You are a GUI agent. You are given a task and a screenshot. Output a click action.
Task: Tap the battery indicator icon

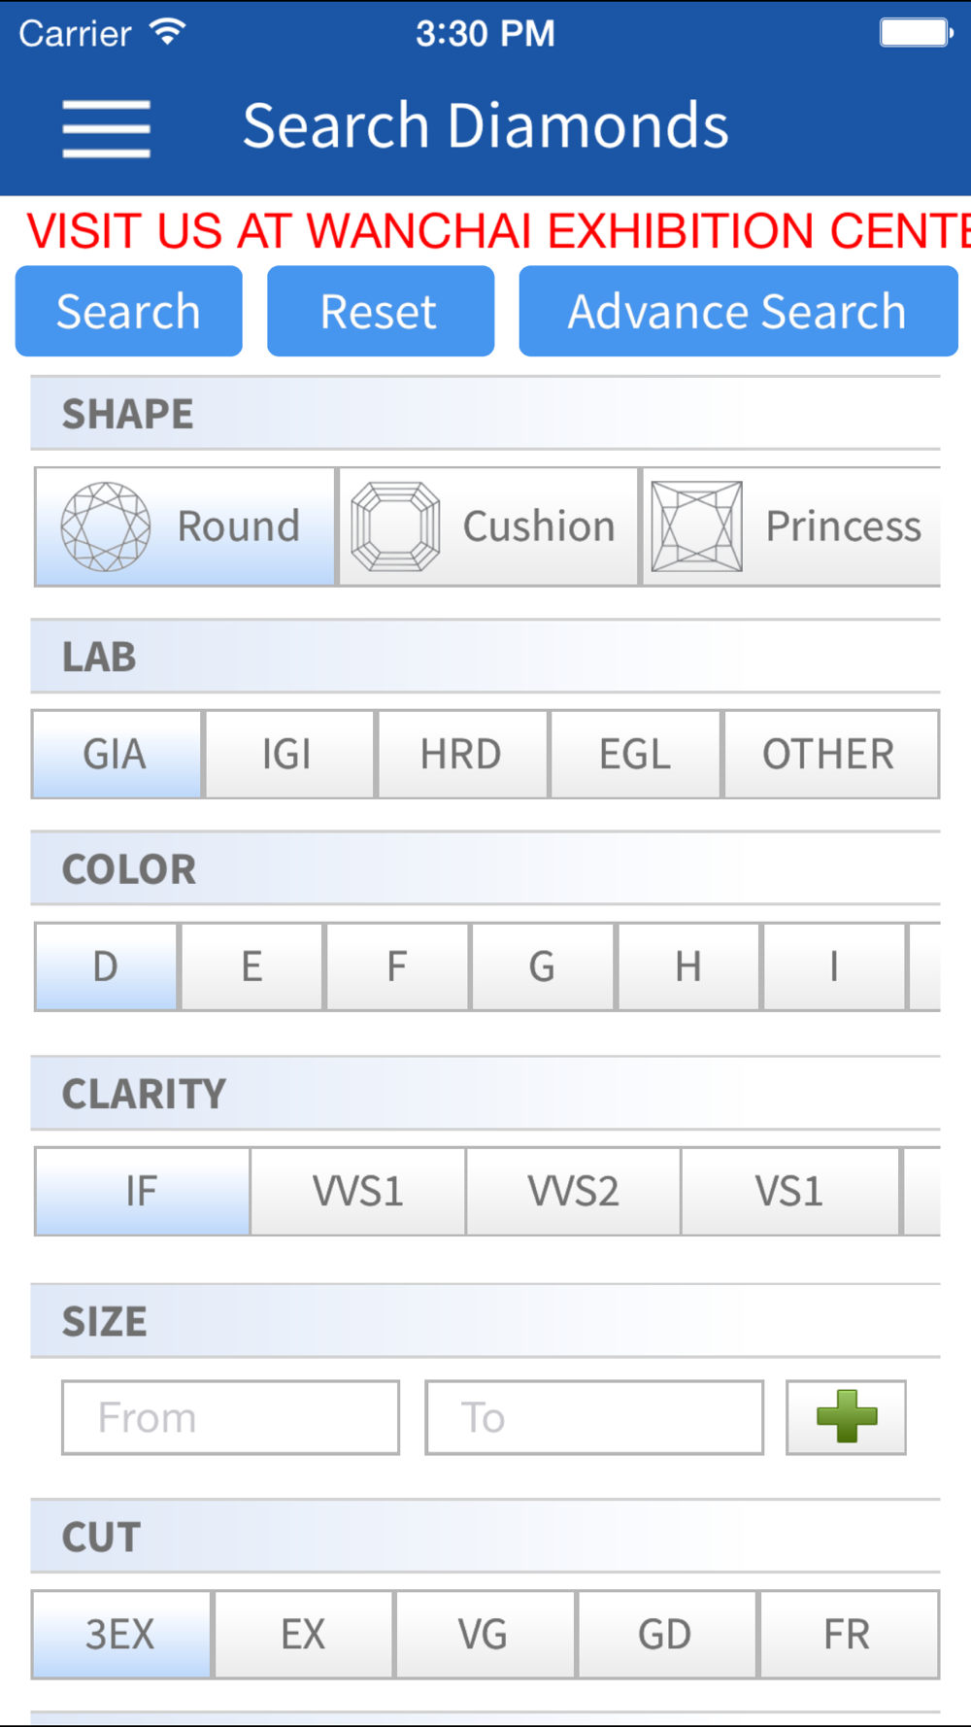[x=914, y=33]
